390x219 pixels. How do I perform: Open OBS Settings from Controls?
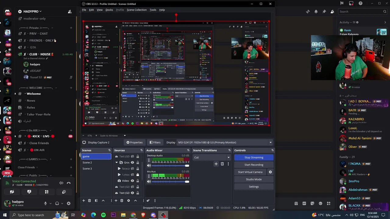(254, 186)
